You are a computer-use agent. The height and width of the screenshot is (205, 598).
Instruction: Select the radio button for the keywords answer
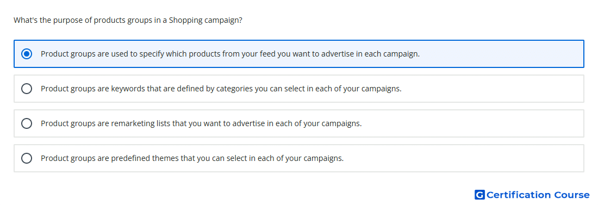coord(27,89)
